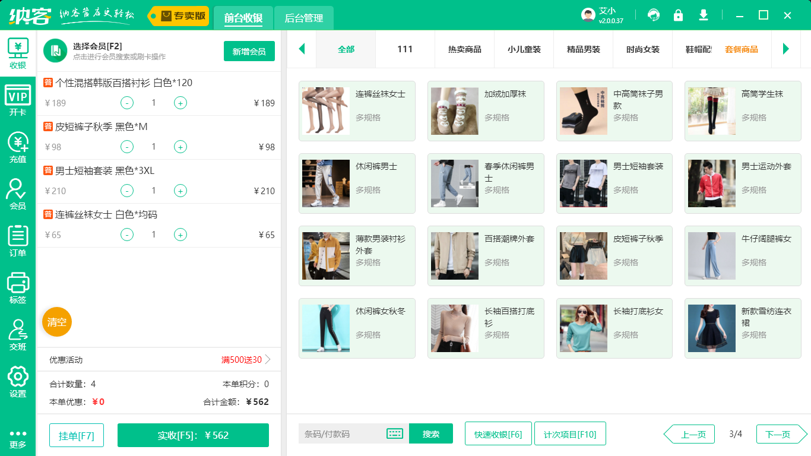Viewport: 811px width, 456px height.
Task: Click the 新增会员 button
Action: (x=249, y=52)
